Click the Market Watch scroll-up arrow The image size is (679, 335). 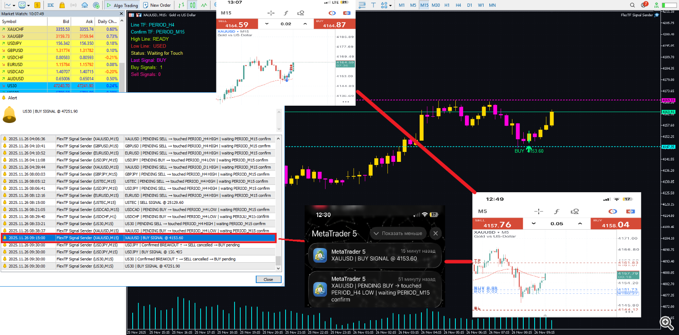(121, 21)
